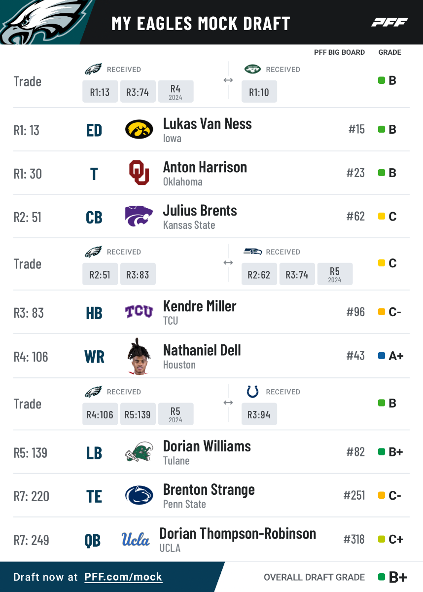The height and width of the screenshot is (592, 423).
Task: Click the Jets logo in first trade
Action: pos(252,69)
